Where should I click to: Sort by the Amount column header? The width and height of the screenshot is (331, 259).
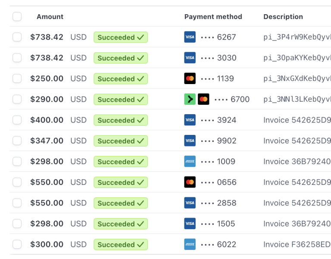[50, 17]
